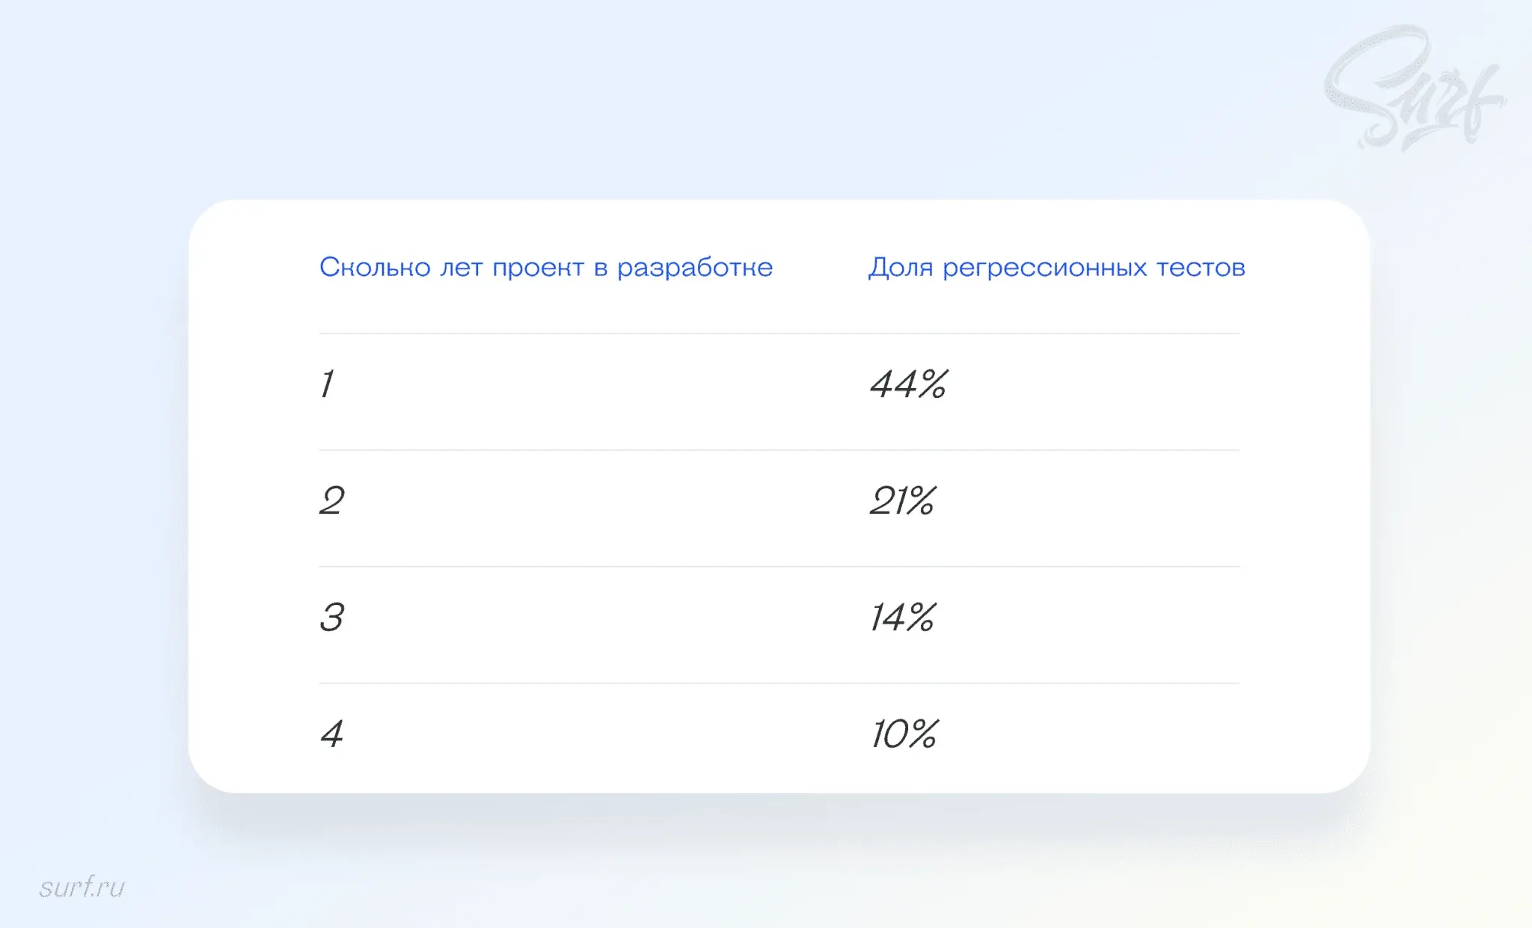Select the header word "регрессионных"
The image size is (1532, 928).
[1044, 268]
